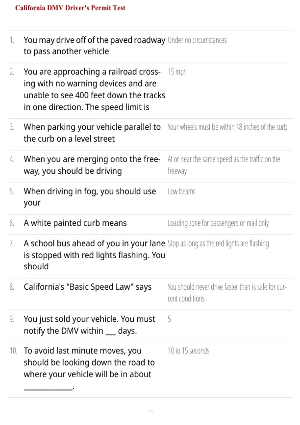Click answer about same speed as freeway traffic

point(224,165)
